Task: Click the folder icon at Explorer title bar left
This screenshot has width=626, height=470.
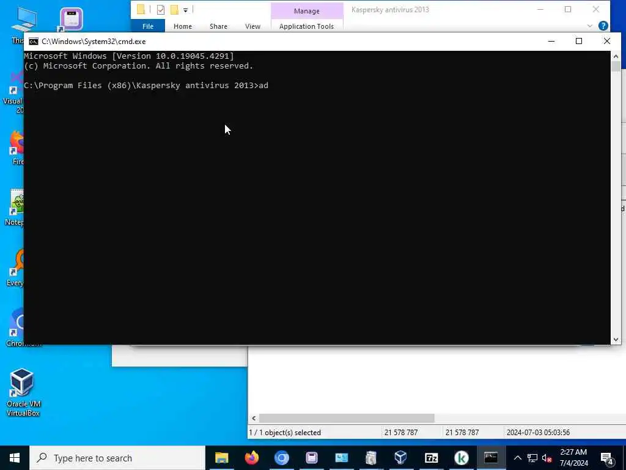Action: [x=141, y=10]
